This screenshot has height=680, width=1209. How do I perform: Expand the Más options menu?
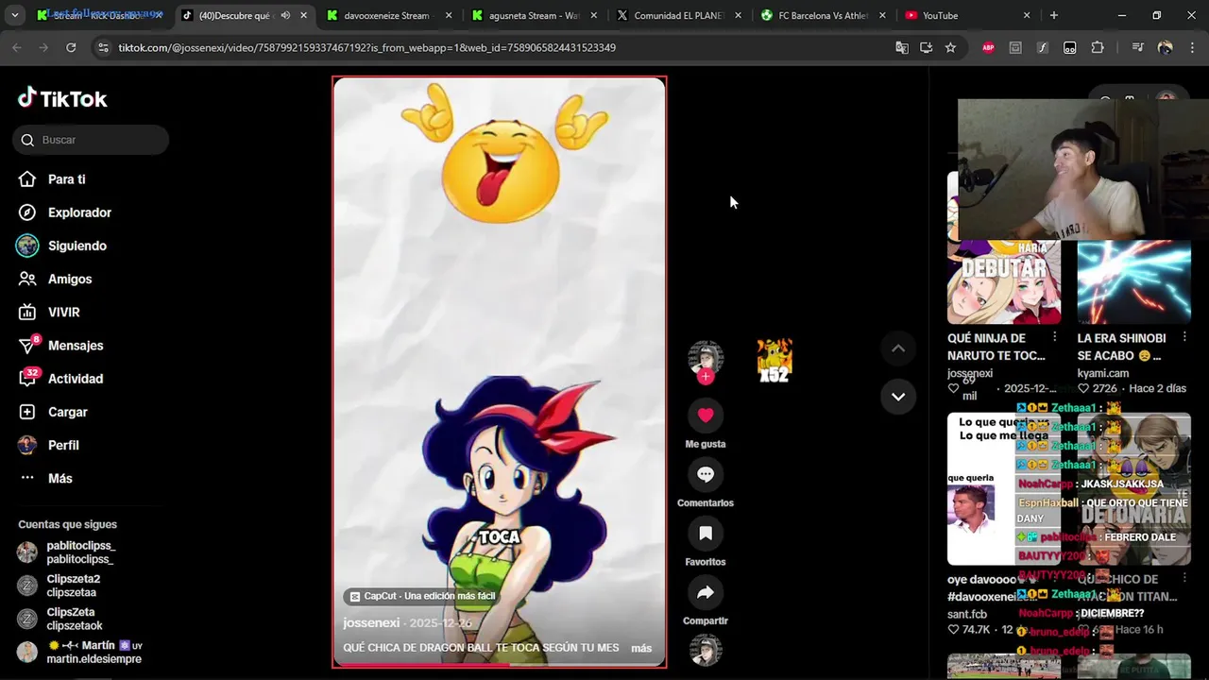(60, 478)
